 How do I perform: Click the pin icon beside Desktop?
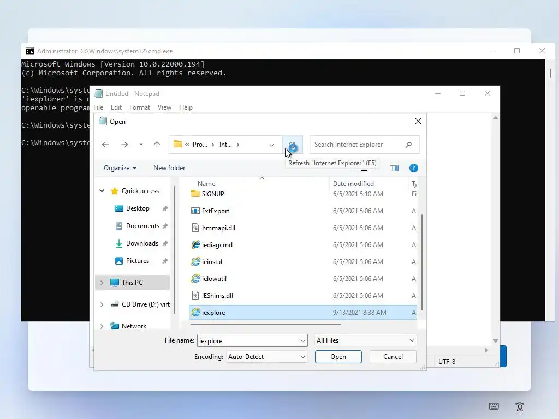[165, 209]
